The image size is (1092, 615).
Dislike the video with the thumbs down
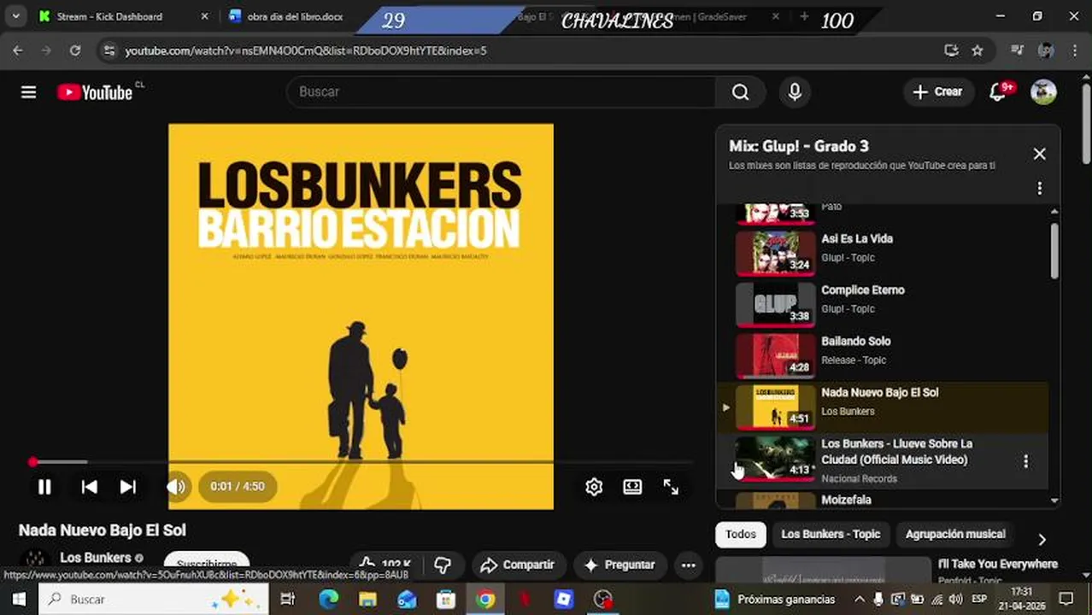443,565
